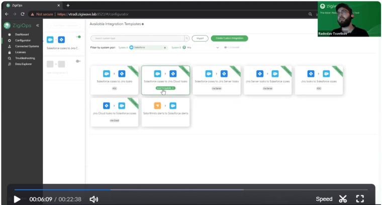Click the Data Explorer icon
The image size is (382, 205).
click(10, 64)
